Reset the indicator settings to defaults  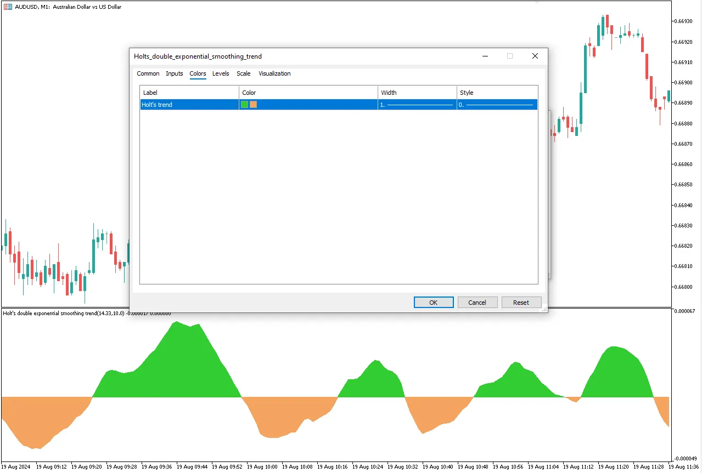pyautogui.click(x=521, y=303)
